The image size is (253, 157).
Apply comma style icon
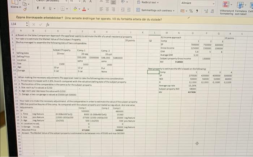(197, 11)
